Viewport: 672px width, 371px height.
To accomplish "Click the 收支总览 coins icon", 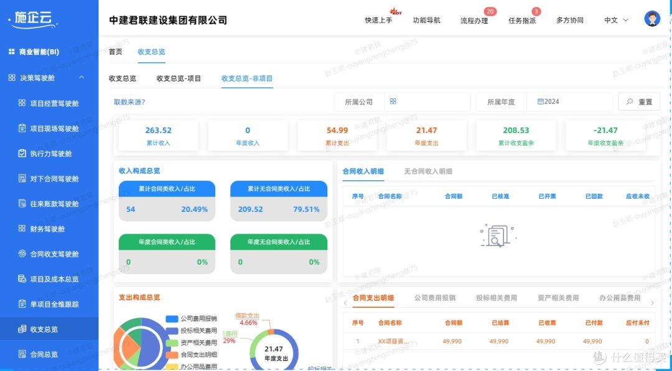I will pyautogui.click(x=22, y=329).
